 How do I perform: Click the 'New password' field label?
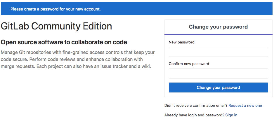click(x=182, y=42)
